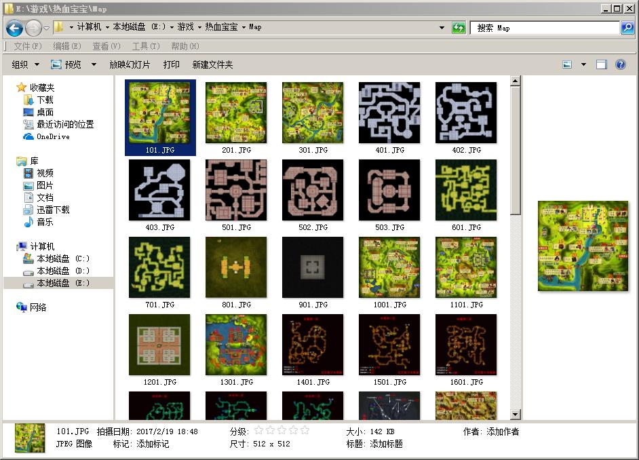
Task: Open the 查看(V) menu
Action: tap(106, 46)
